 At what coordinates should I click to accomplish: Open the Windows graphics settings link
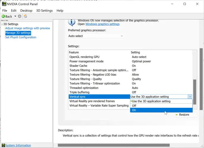(102, 24)
